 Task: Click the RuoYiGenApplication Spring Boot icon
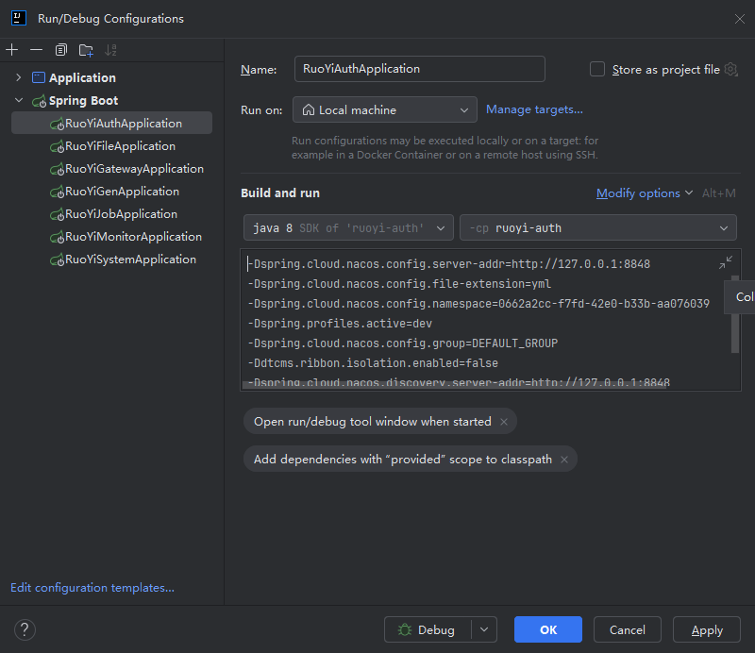[57, 192]
